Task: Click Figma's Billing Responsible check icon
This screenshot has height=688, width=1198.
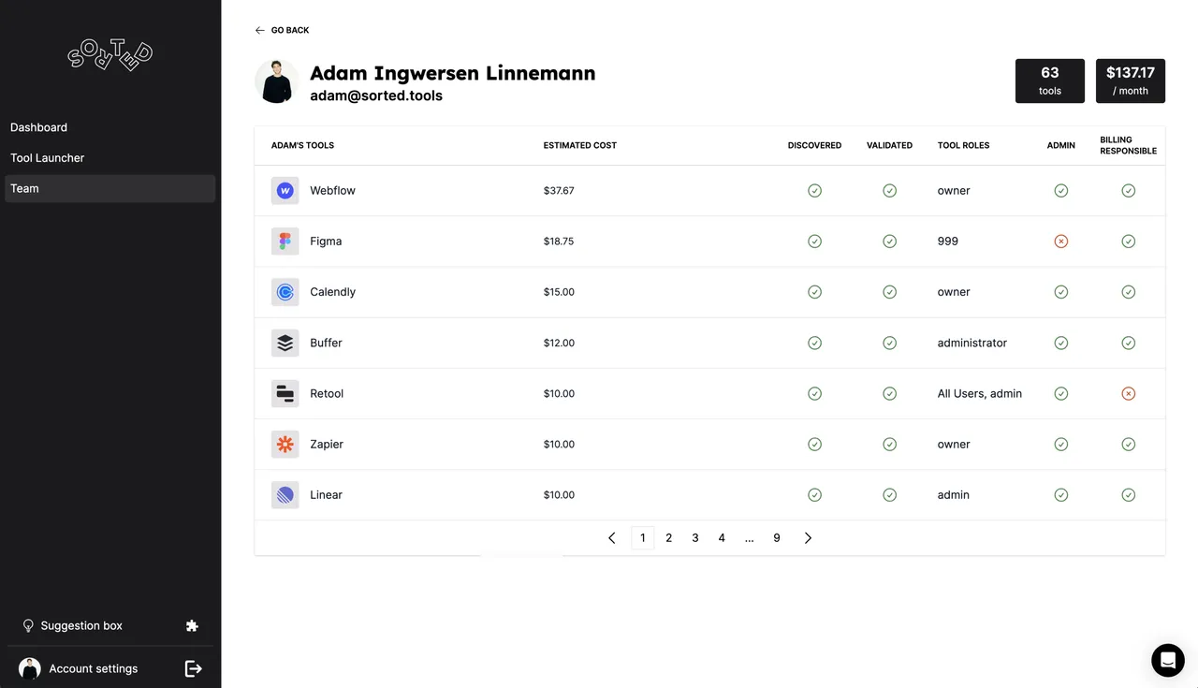Action: (1129, 242)
